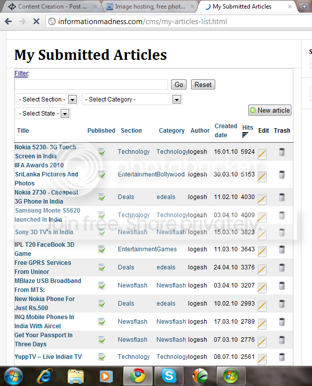The image size is (312, 386).
Task: Open the Select State dropdown
Action: point(43,114)
